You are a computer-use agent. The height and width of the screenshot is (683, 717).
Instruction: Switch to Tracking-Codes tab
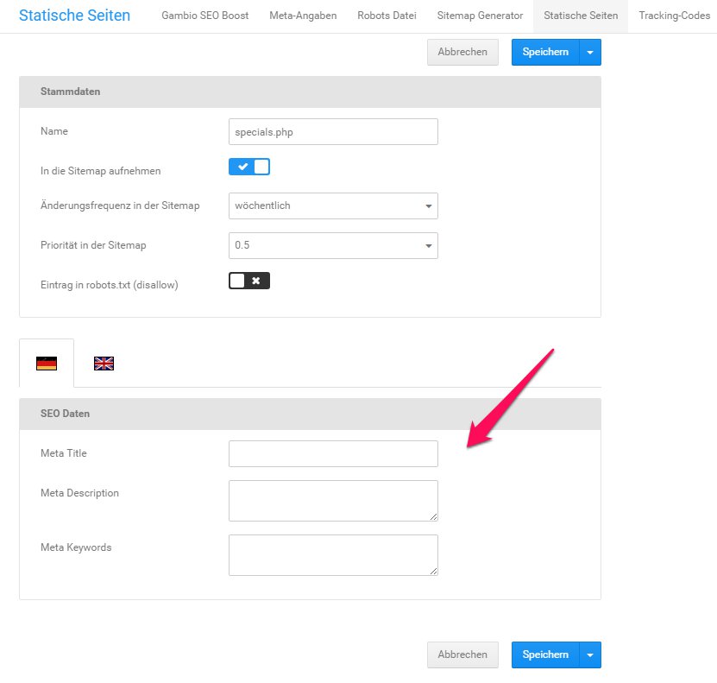[x=674, y=16]
